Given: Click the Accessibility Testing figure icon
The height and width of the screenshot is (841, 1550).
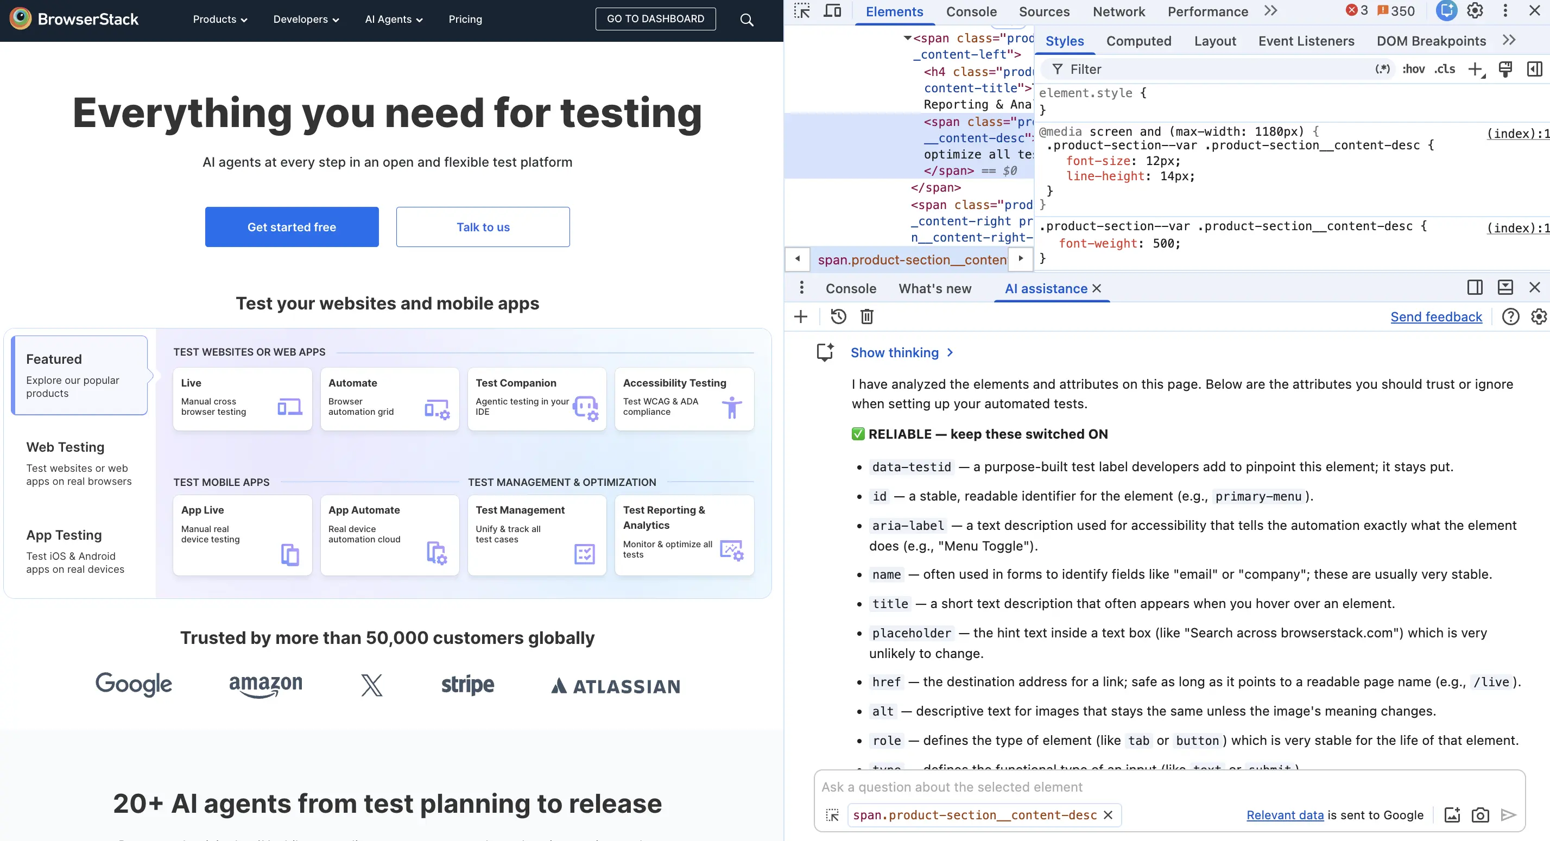Looking at the screenshot, I should pos(732,407).
